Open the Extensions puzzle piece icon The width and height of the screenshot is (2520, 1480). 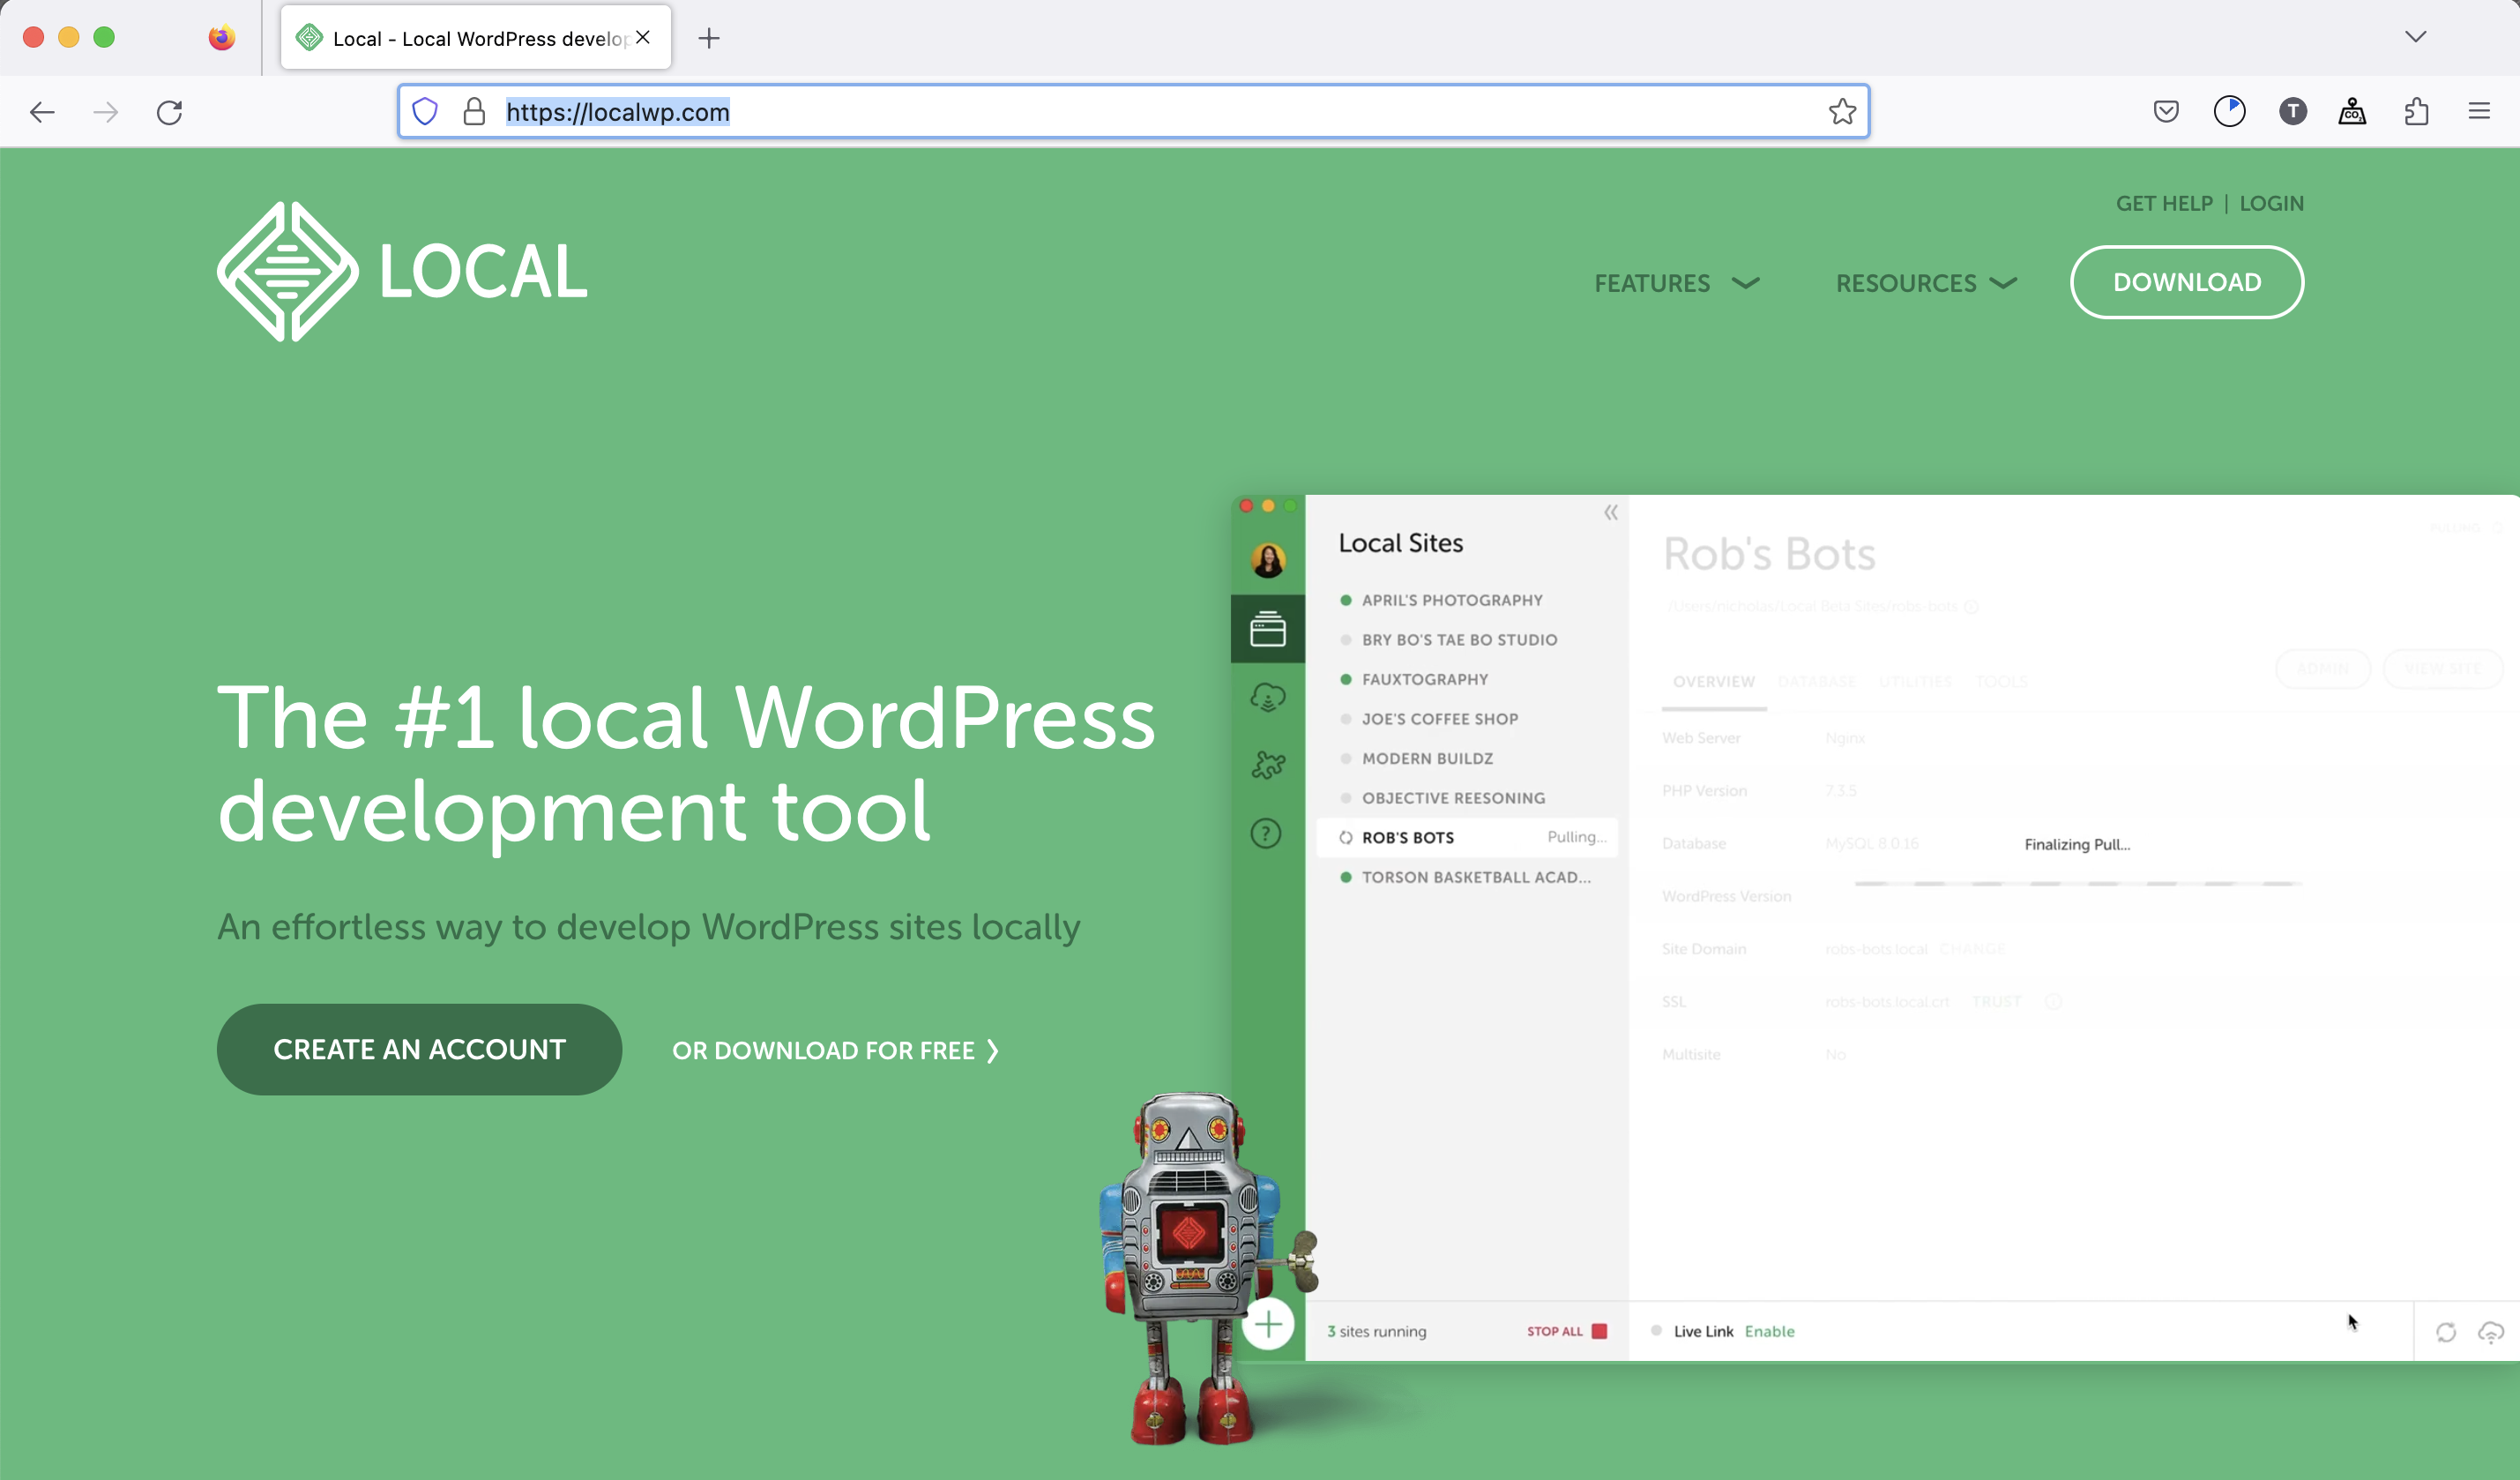click(2416, 111)
